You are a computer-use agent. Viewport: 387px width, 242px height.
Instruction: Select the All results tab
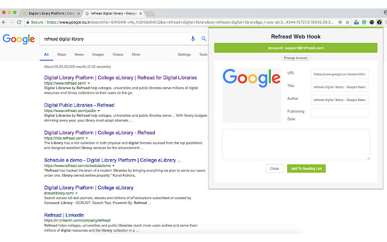tap(46, 54)
